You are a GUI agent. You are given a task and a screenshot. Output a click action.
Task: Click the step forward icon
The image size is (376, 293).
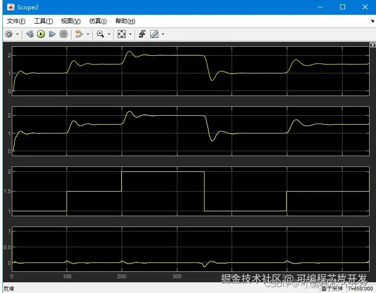tap(52, 34)
